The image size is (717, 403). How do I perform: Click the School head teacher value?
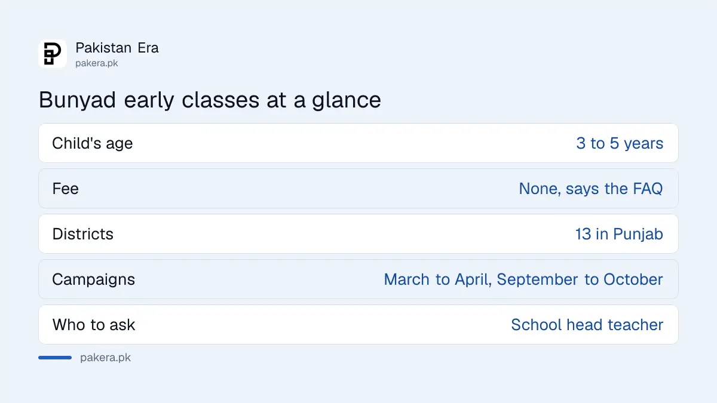(587, 325)
